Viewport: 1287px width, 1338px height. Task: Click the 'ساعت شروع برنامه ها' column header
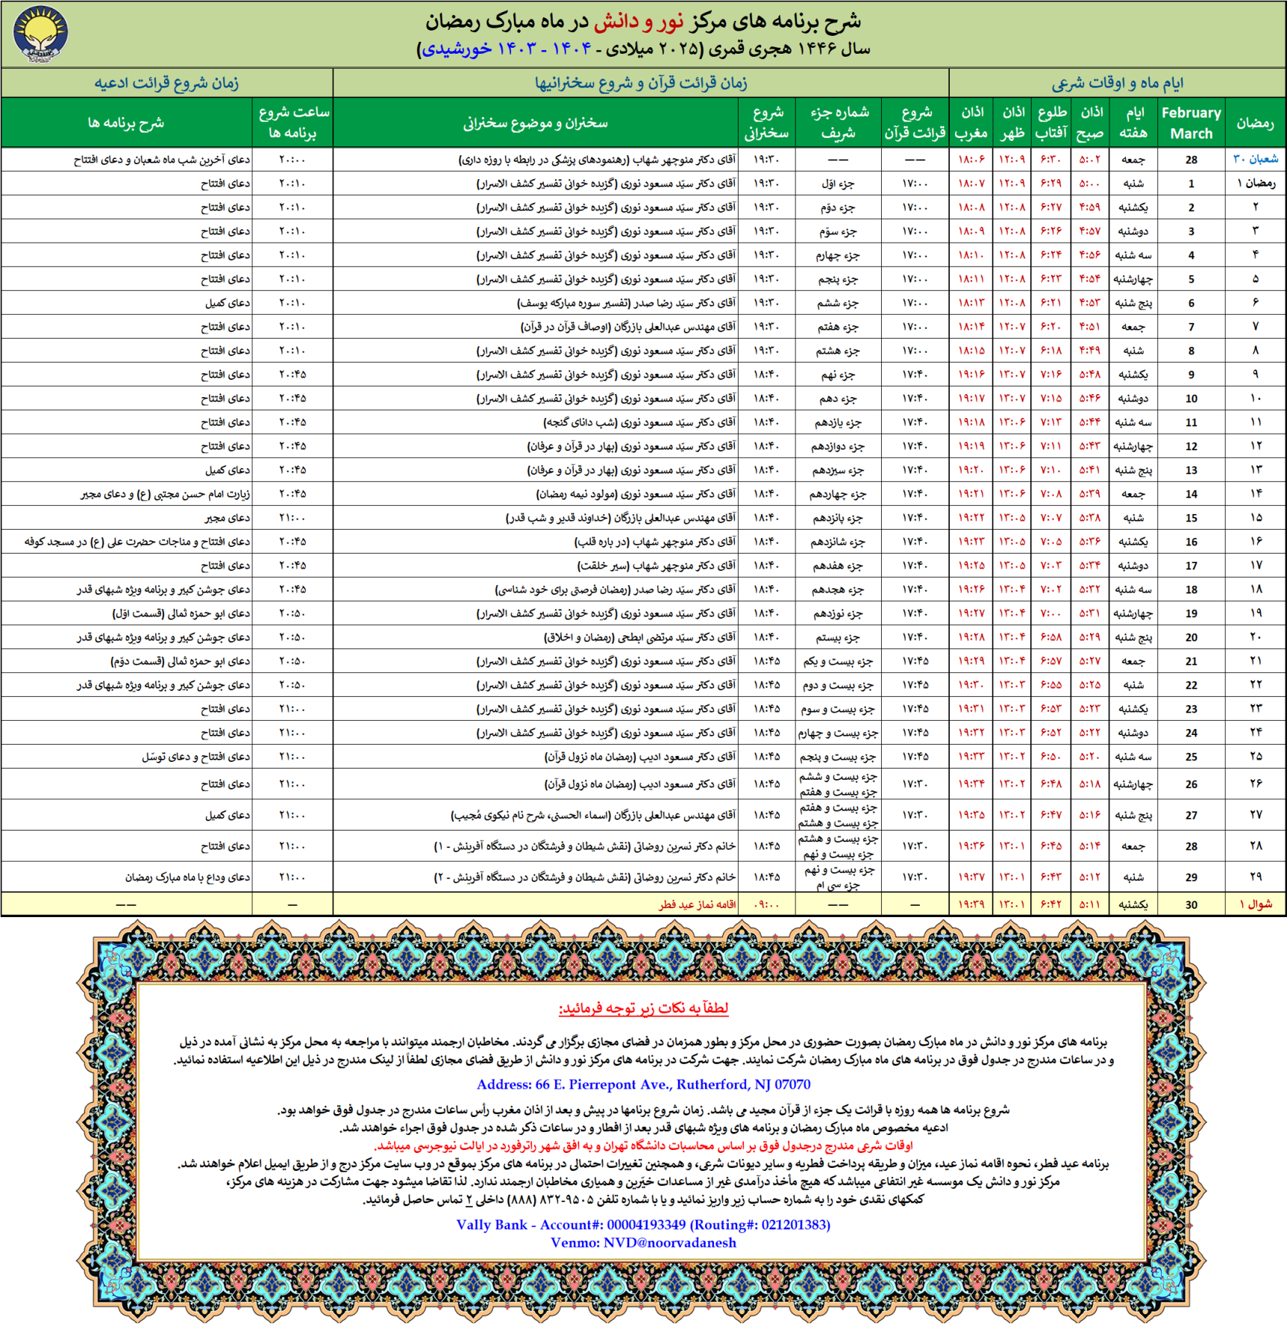293,122
